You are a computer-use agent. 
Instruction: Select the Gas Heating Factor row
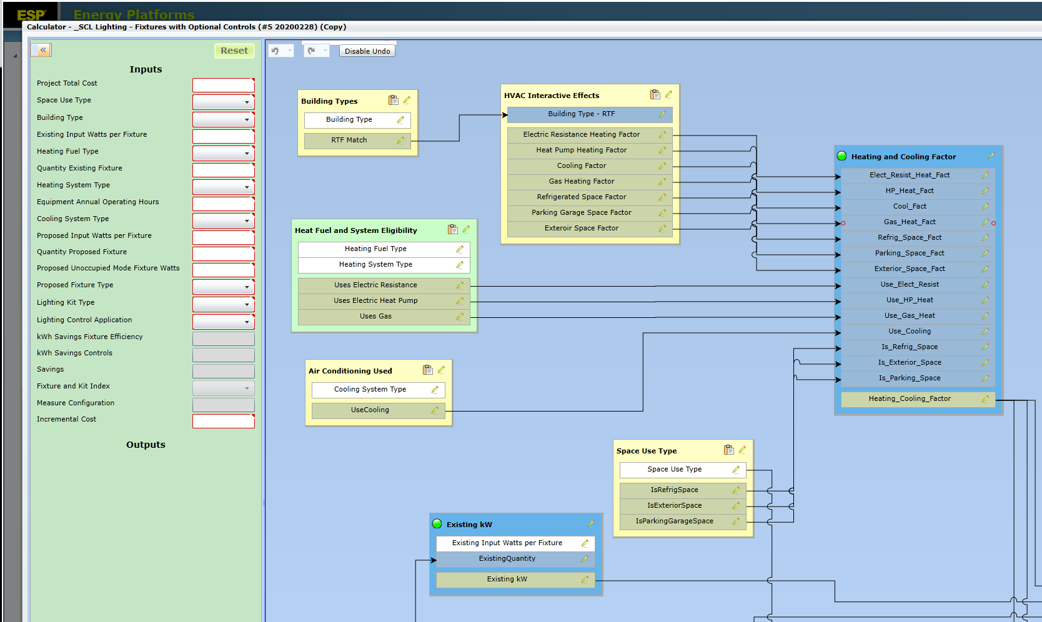point(582,182)
